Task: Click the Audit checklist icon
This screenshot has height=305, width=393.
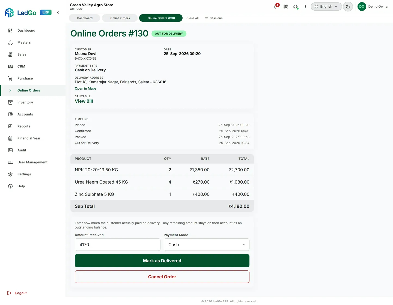Action: click(10, 150)
